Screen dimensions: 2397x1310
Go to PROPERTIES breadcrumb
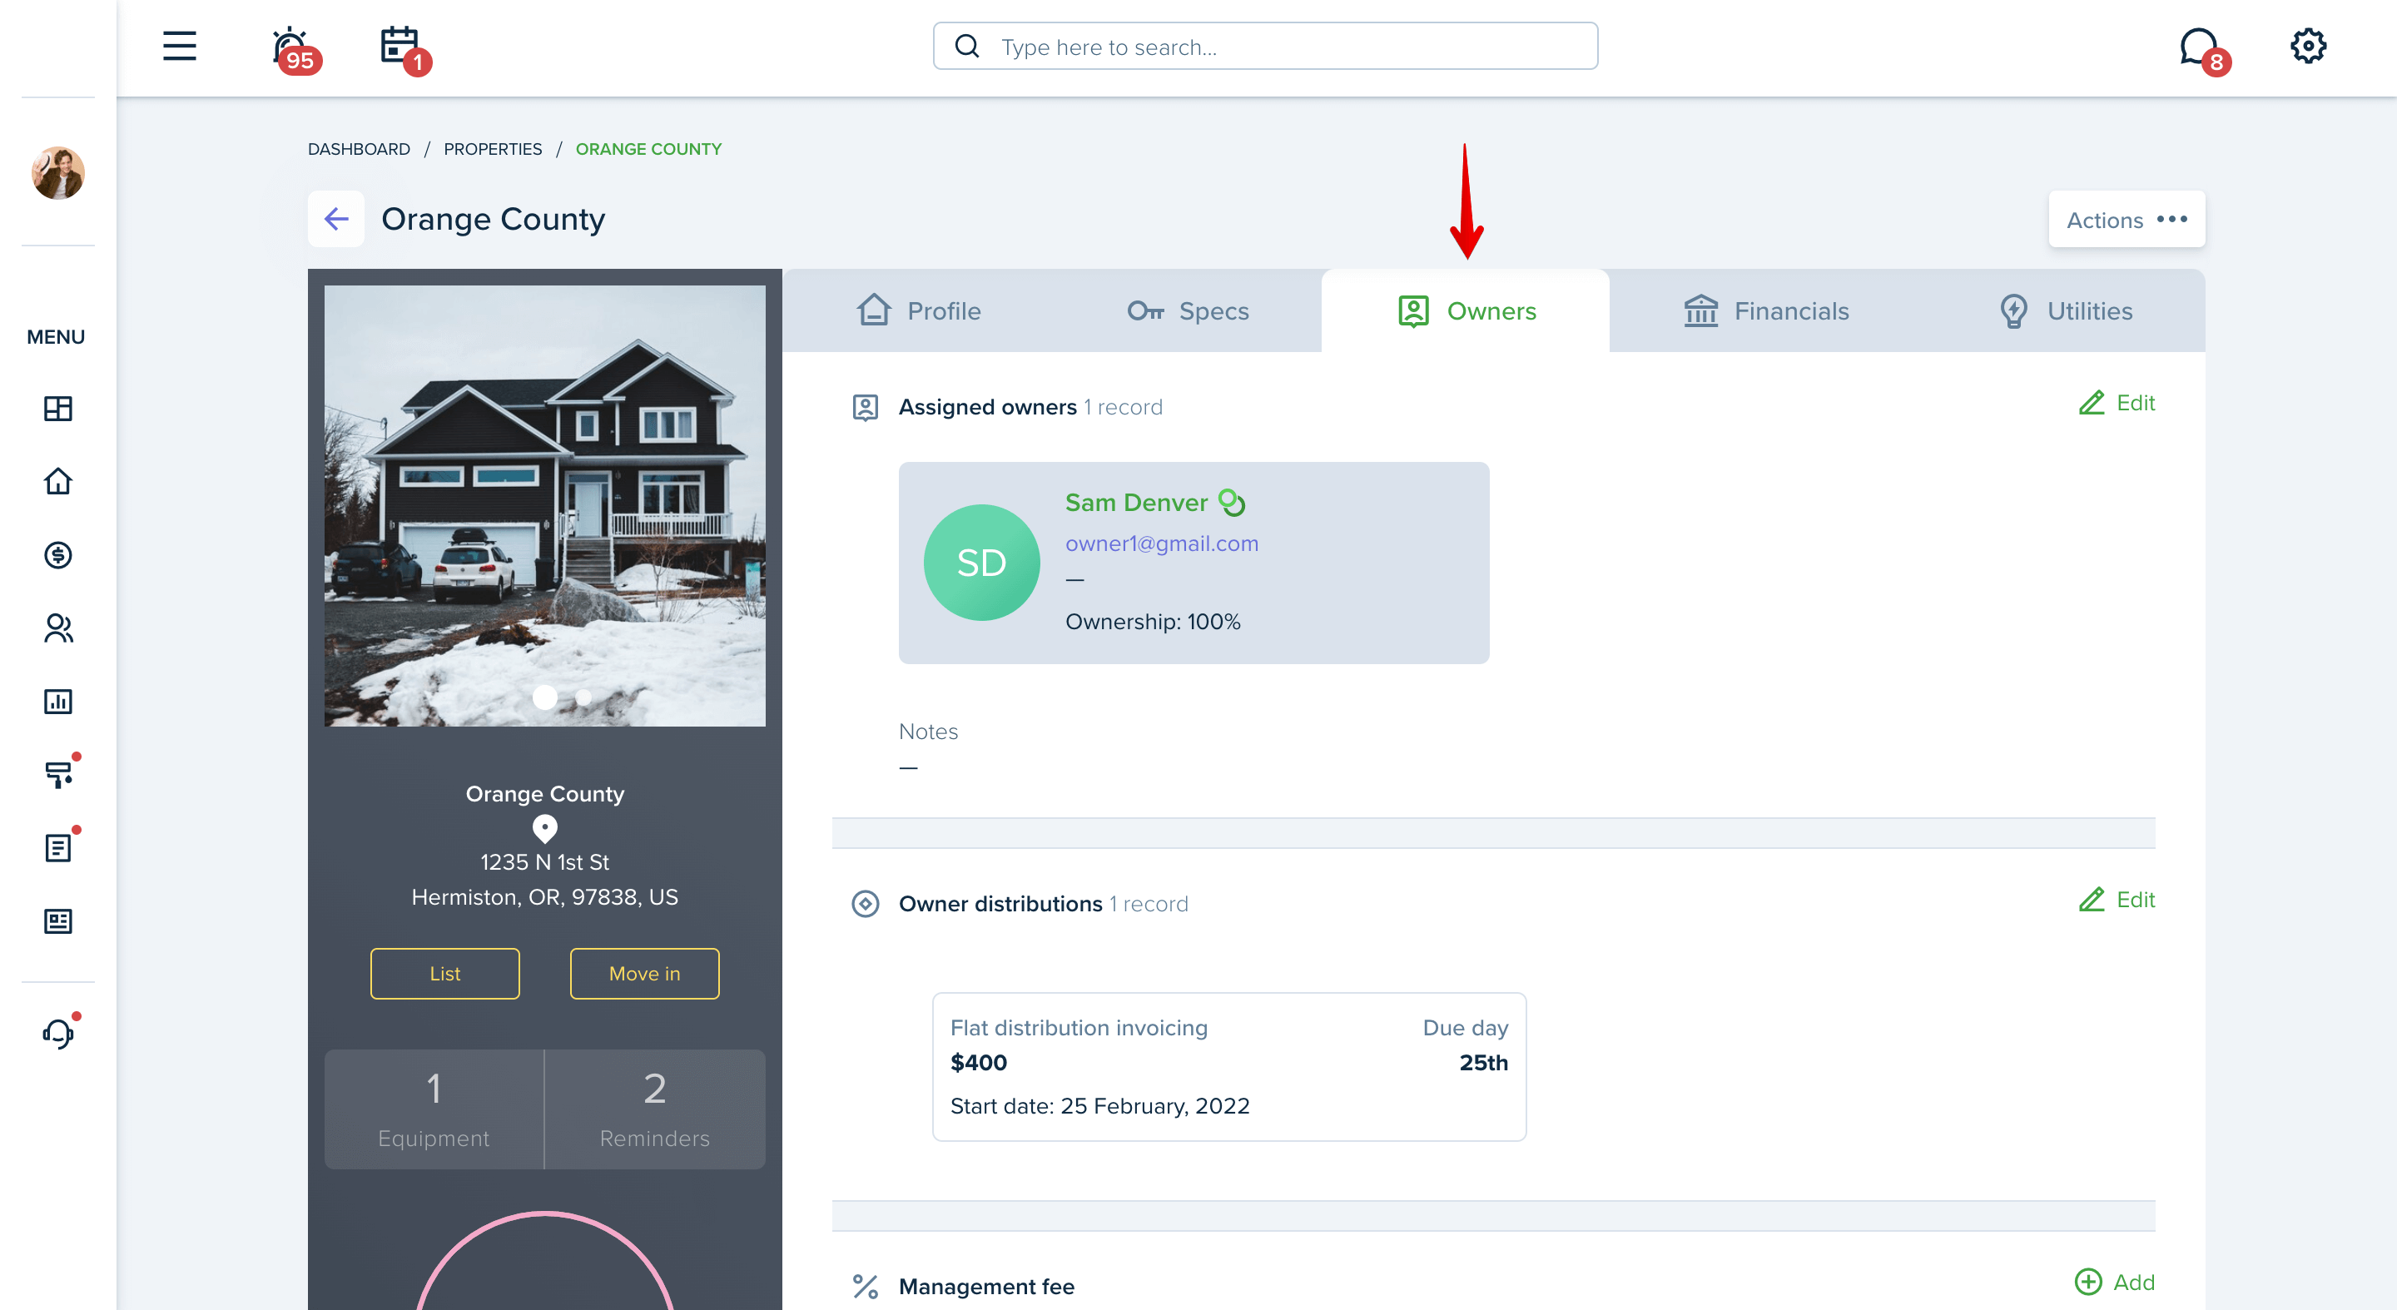click(x=492, y=149)
